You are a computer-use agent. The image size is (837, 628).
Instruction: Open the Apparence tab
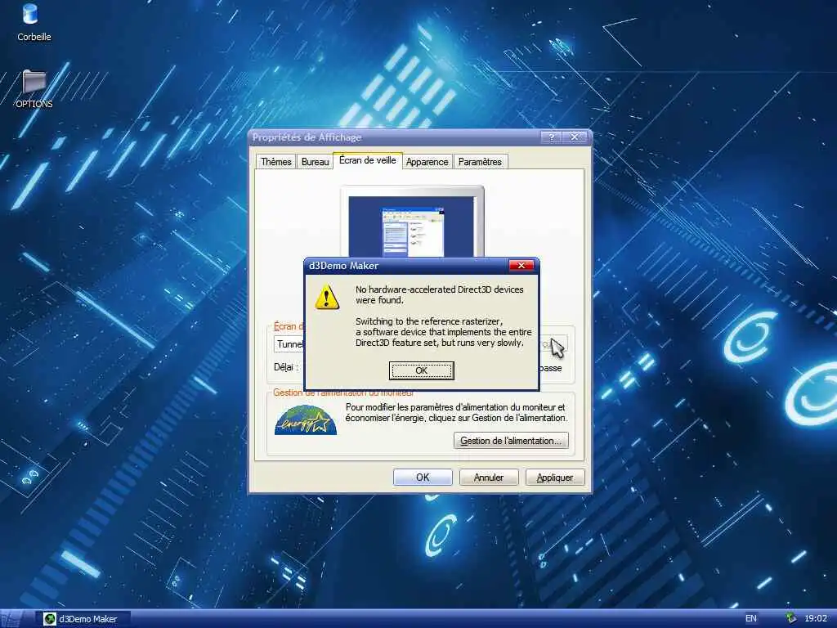coord(427,161)
